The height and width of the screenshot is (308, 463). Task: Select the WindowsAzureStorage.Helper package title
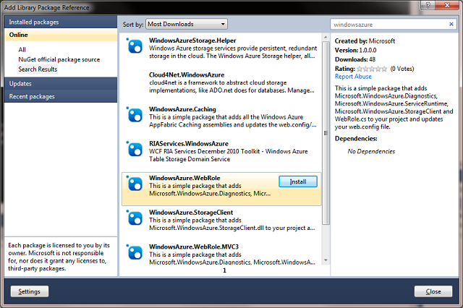click(192, 40)
